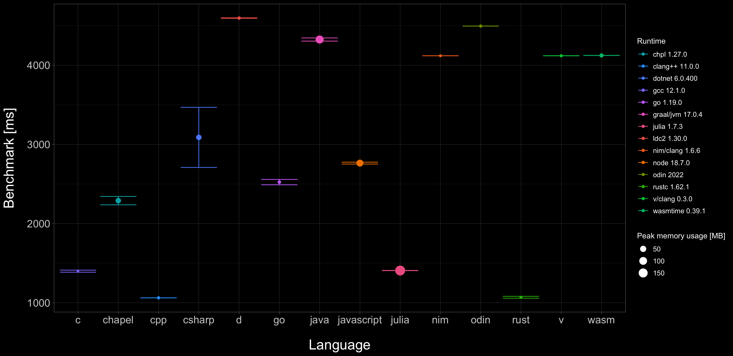Viewport: 733px width, 356px height.
Task: Click the green wasm data point
Action: pyautogui.click(x=601, y=55)
